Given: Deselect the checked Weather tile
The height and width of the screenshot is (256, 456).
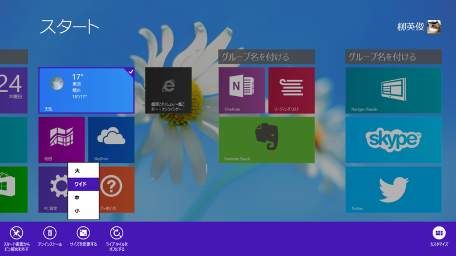Looking at the screenshot, I should pos(87,90).
